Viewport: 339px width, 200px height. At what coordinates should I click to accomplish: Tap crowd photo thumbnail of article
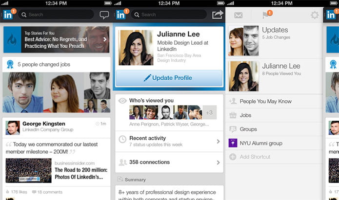point(29,170)
